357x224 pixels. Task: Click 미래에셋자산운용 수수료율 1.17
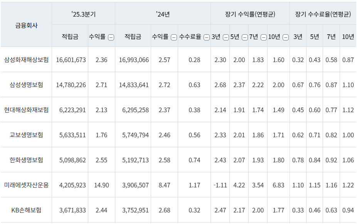(194, 185)
